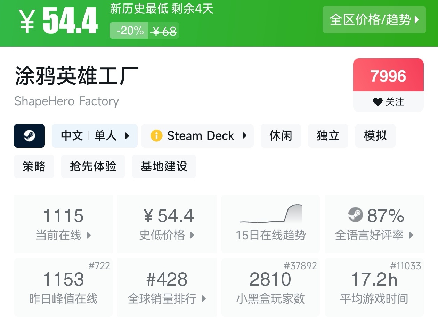View the 15日在线趋势 online trend chart
The height and width of the screenshot is (321, 438).
pos(270,223)
